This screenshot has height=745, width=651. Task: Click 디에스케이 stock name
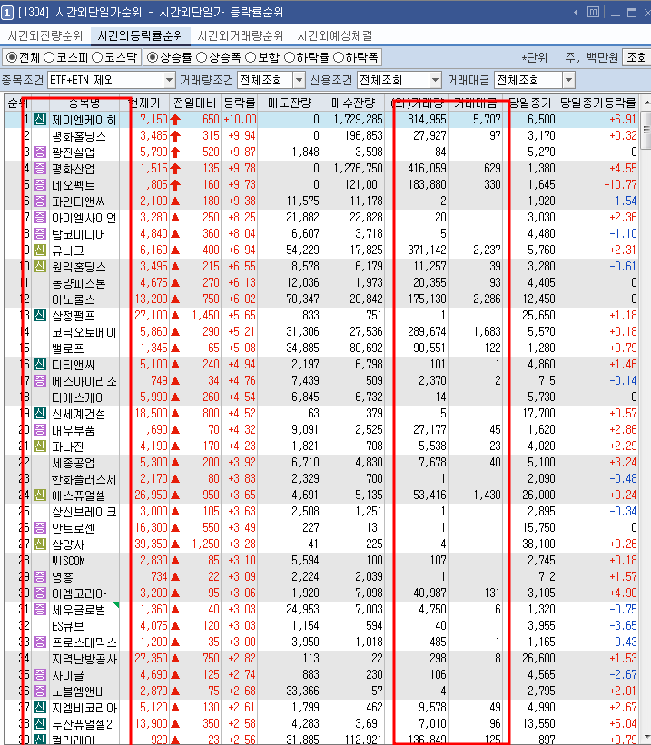tap(78, 397)
